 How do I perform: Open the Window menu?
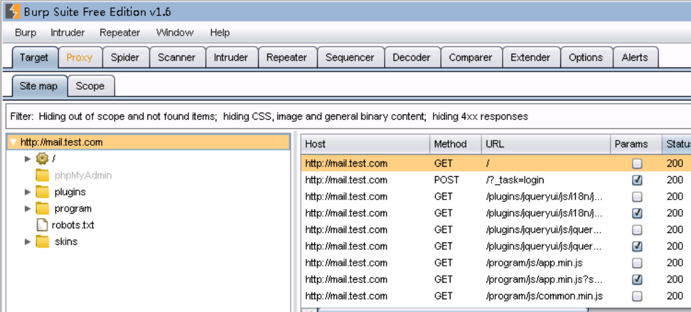(175, 33)
